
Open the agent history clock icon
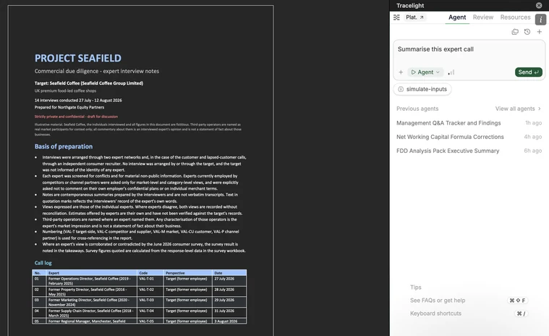(x=527, y=32)
